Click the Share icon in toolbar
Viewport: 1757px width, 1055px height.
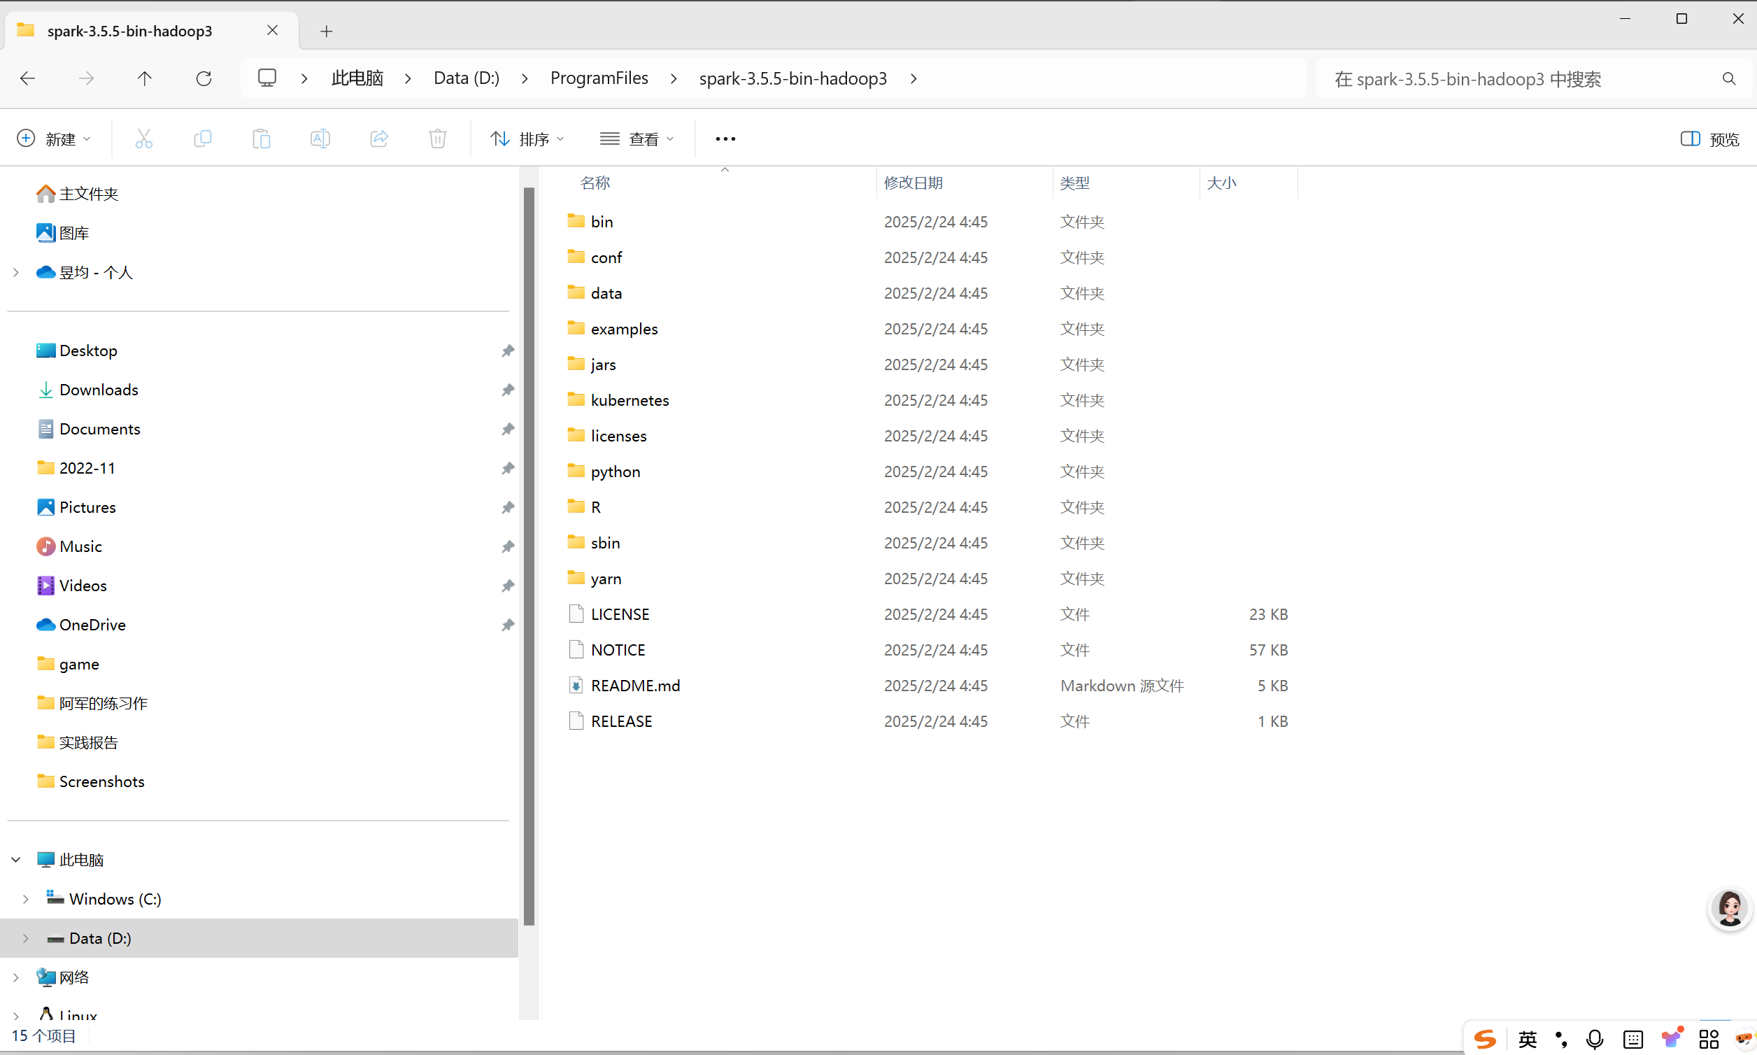pyautogui.click(x=379, y=139)
